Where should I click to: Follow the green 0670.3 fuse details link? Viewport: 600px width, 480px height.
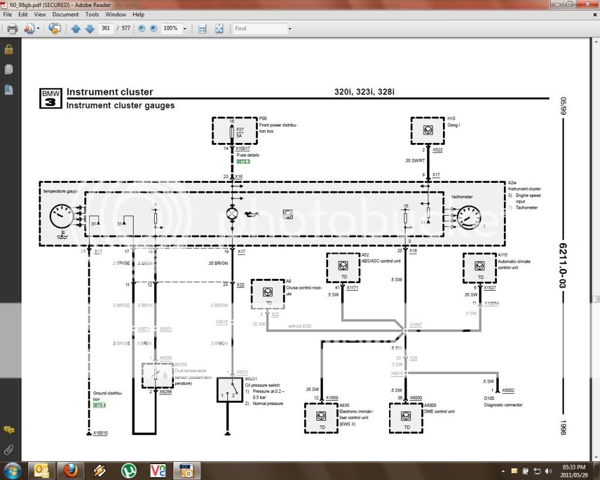tap(243, 162)
